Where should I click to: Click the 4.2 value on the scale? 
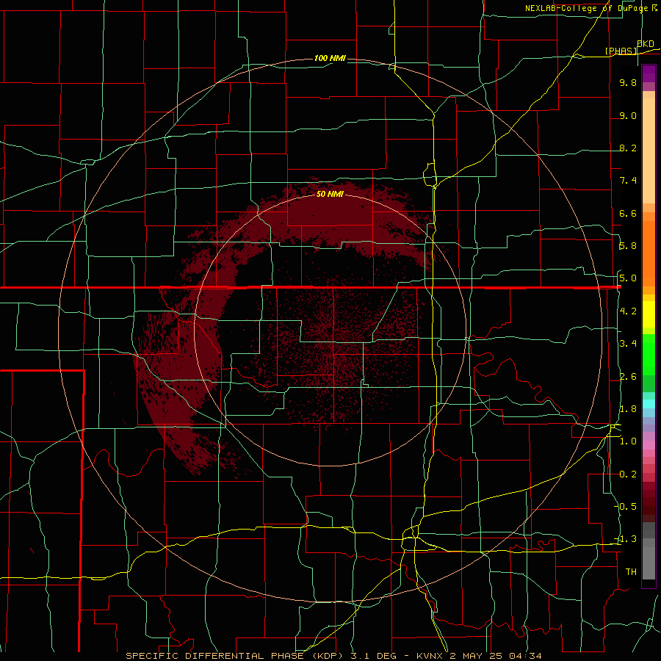(x=628, y=311)
